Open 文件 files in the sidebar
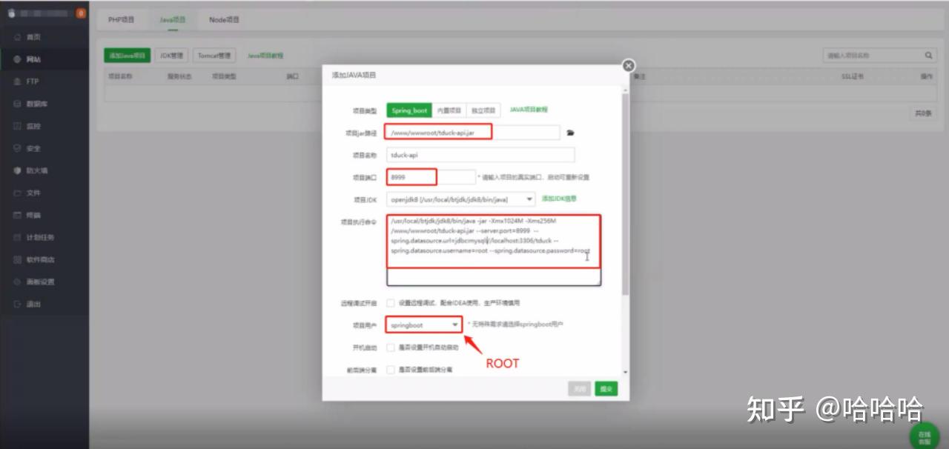Viewport: 949px width, 449px height. click(x=33, y=193)
